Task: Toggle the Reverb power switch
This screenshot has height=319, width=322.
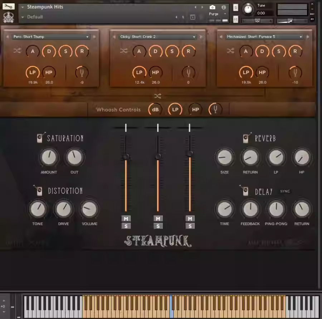Action: tap(247, 138)
